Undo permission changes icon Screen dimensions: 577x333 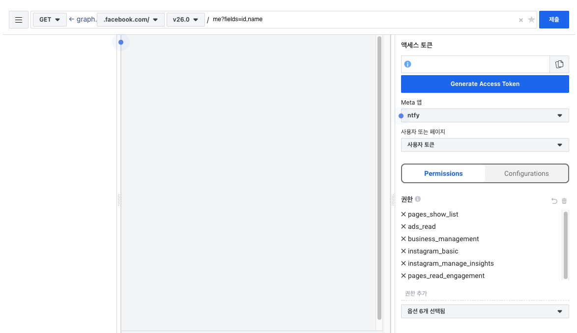pyautogui.click(x=554, y=201)
